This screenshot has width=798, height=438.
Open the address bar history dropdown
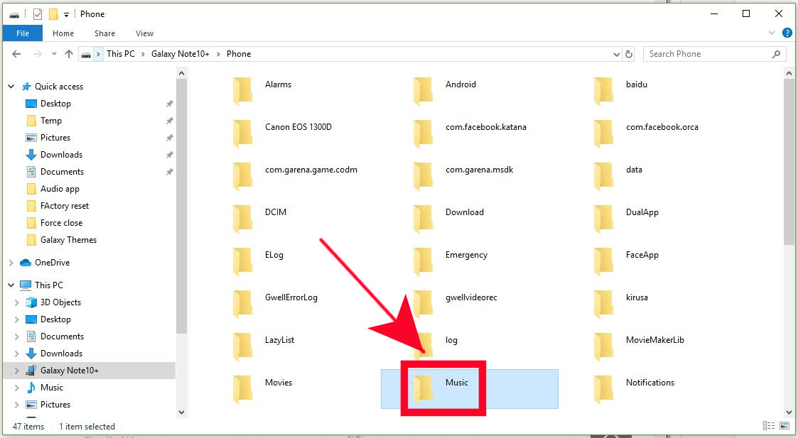[x=616, y=54]
